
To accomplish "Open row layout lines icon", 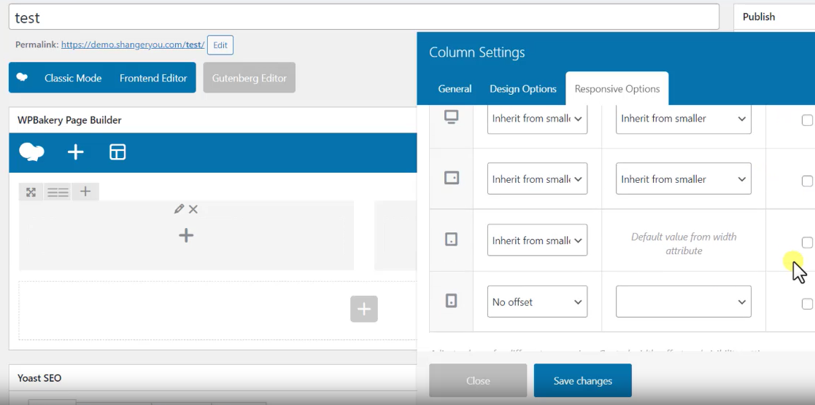I will coord(58,192).
